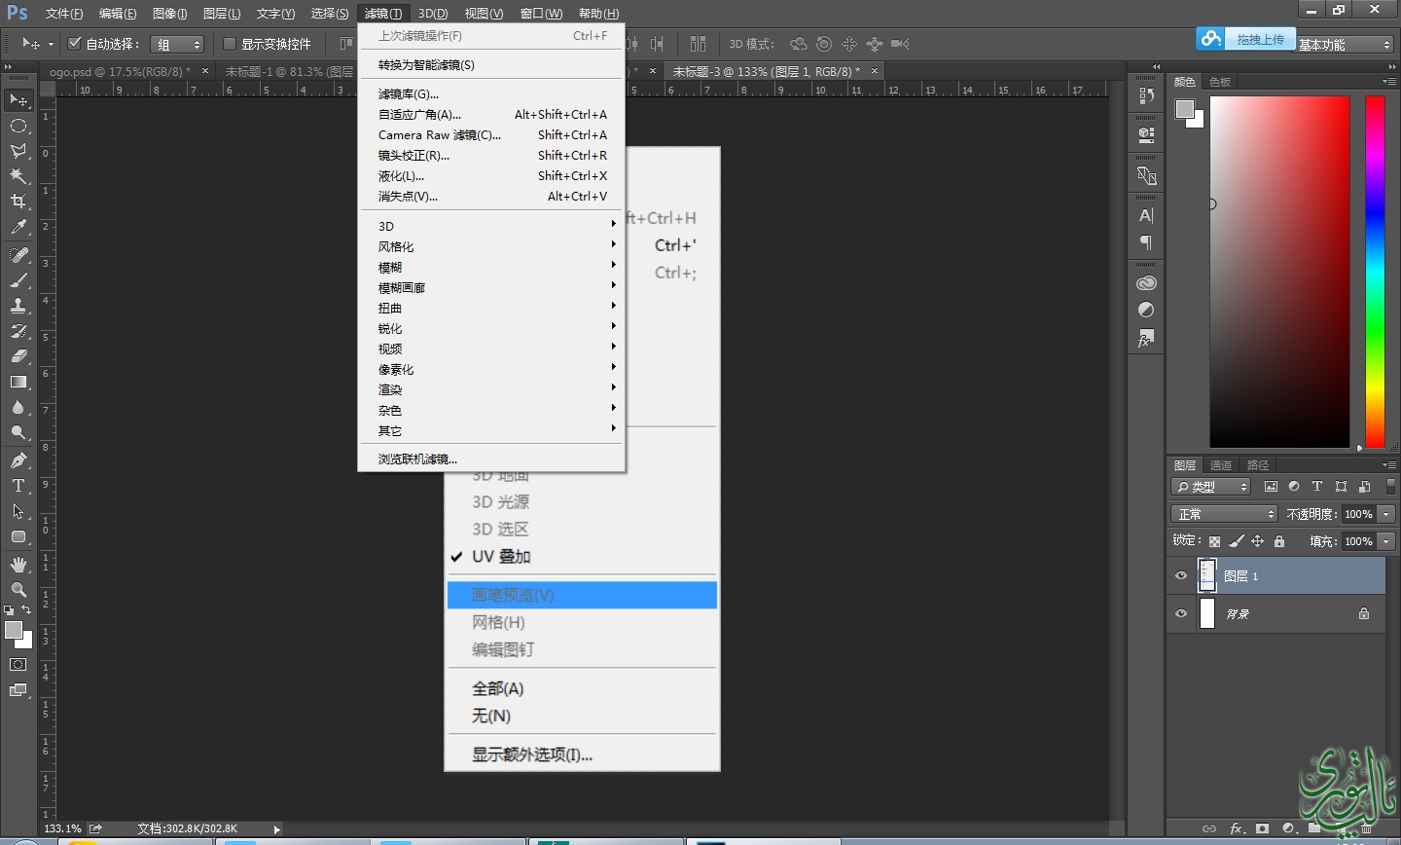This screenshot has width=1401, height=845.
Task: Click the vertical hue spectrum slider
Action: [1375, 272]
